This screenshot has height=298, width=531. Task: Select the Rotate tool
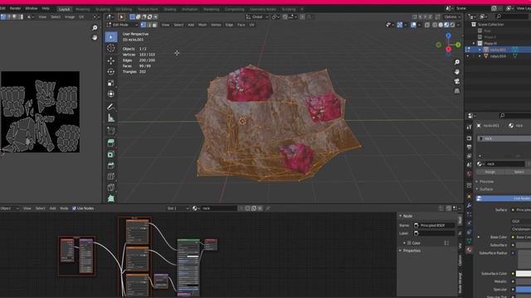(111, 72)
